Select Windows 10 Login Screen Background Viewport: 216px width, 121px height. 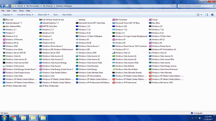coord(130,36)
